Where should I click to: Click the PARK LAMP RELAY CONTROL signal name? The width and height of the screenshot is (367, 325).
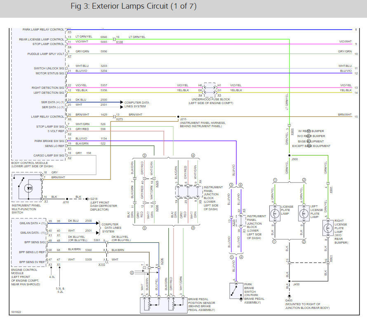click(43, 29)
